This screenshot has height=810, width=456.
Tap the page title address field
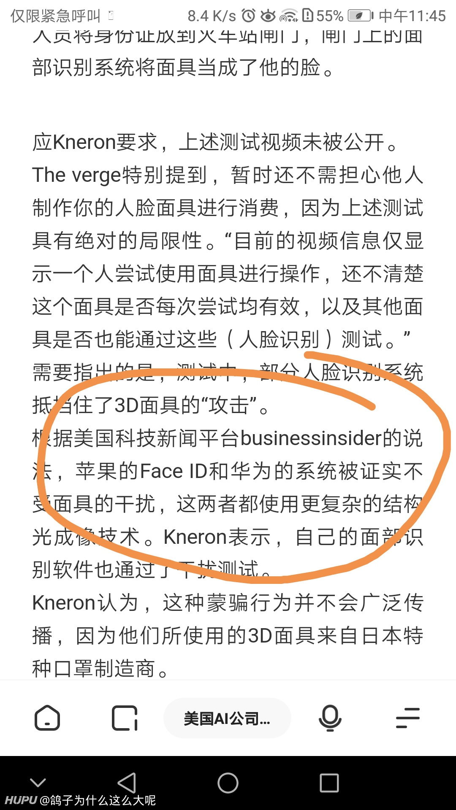pyautogui.click(x=227, y=718)
